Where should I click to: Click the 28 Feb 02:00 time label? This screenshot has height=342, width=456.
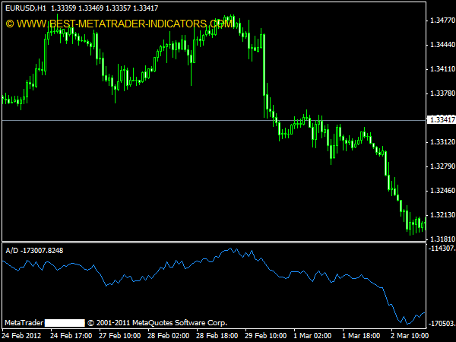[169, 336]
